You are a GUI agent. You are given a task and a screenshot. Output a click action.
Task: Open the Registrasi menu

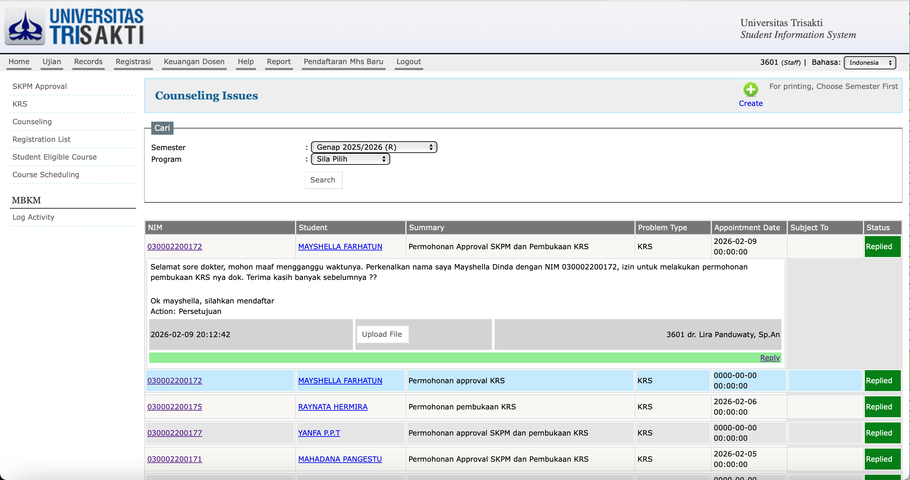(x=133, y=62)
